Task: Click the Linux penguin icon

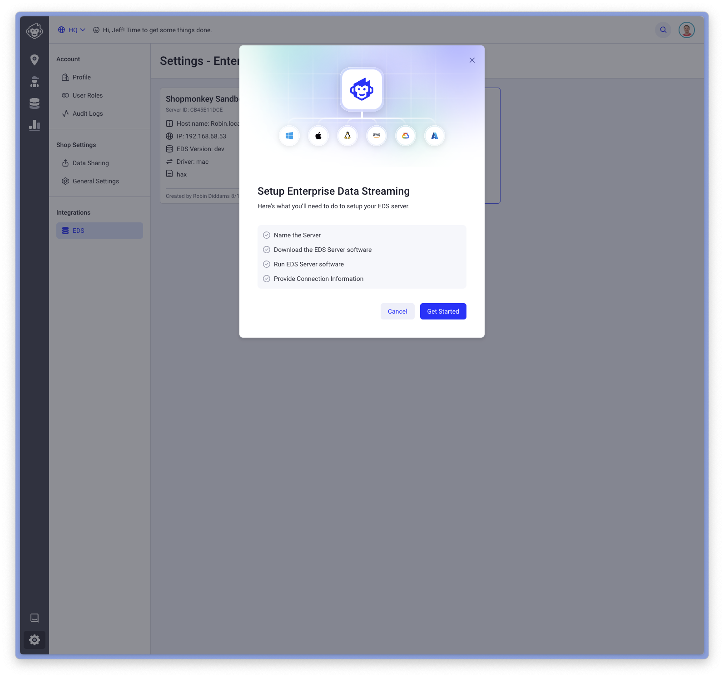Action: (347, 136)
